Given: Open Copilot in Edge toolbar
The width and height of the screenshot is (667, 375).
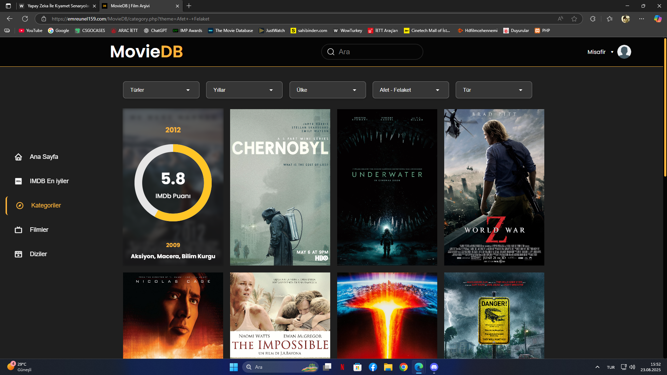Looking at the screenshot, I should pos(658,19).
